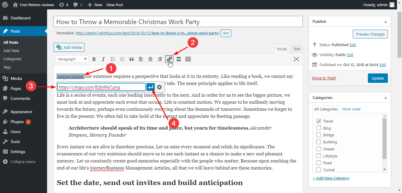Open the Paragraph format dropdown

(72, 59)
